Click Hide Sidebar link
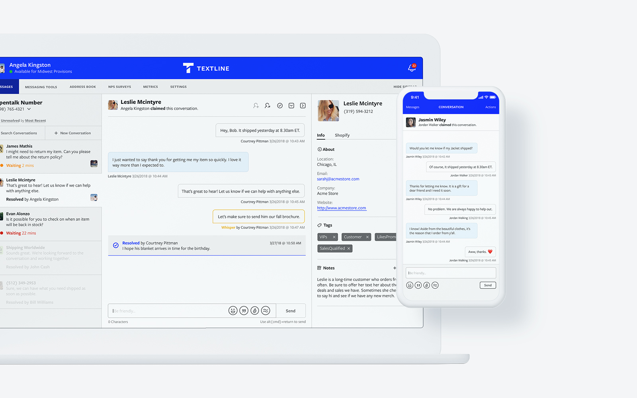The width and height of the screenshot is (637, 398). tap(405, 87)
